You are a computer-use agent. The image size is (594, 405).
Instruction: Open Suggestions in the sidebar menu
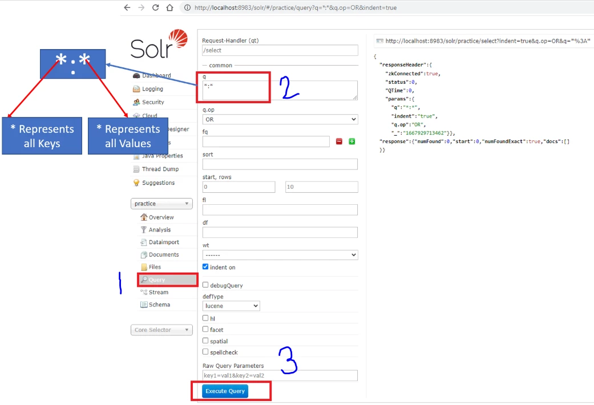(159, 183)
